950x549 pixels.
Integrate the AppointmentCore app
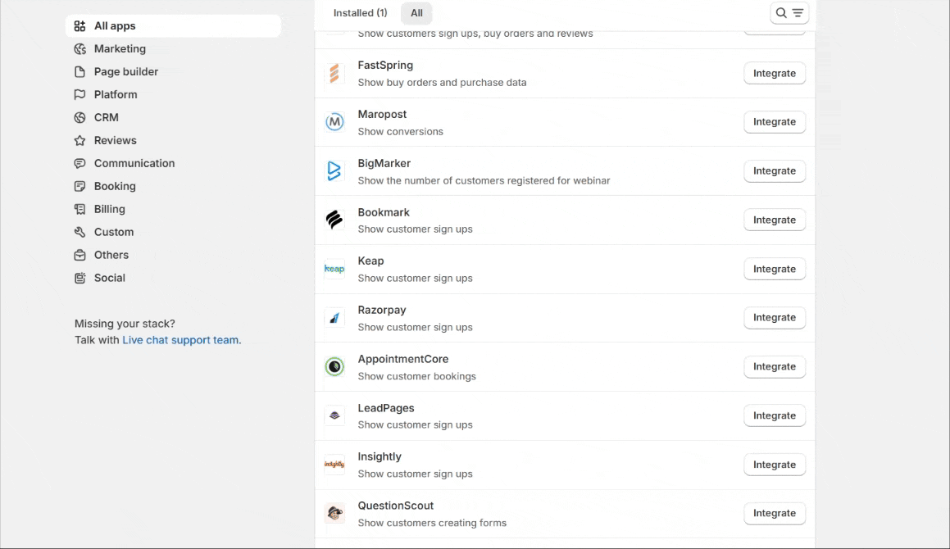pyautogui.click(x=775, y=366)
